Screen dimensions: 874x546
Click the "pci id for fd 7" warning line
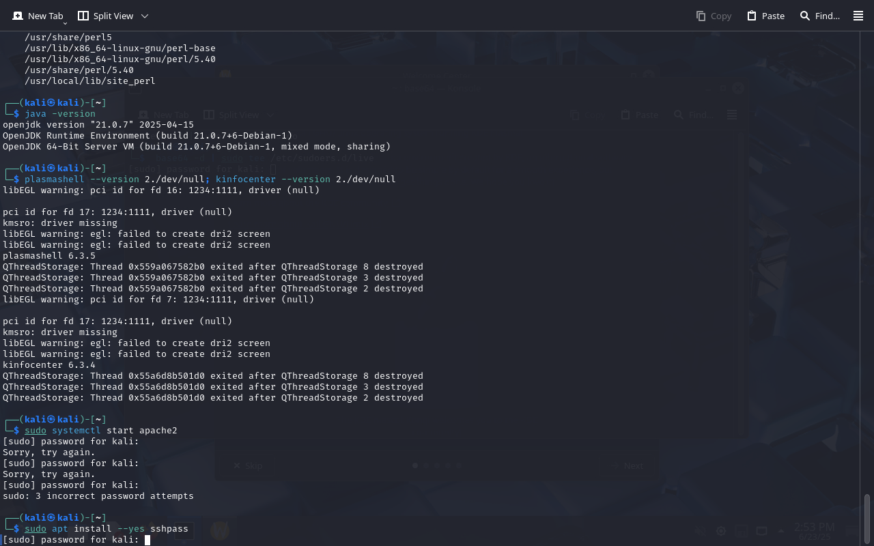click(158, 300)
